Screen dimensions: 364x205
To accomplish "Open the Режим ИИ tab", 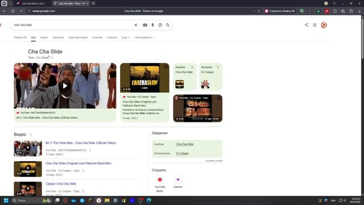I will [x=20, y=38].
